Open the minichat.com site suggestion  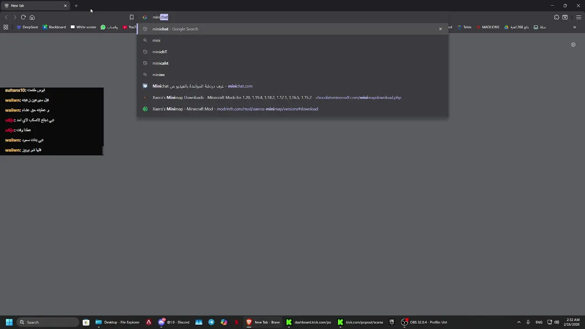tap(292, 86)
